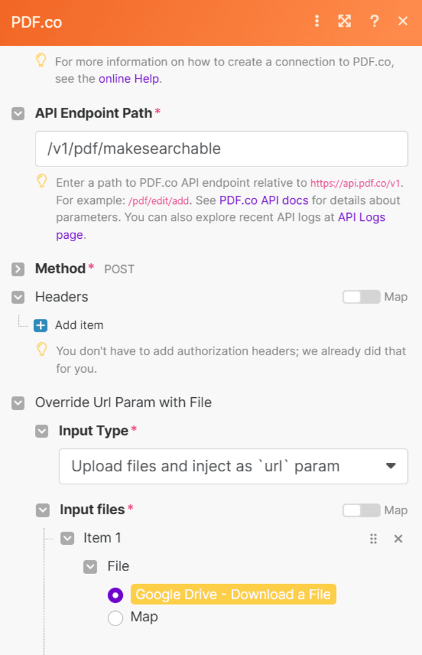Open the online Help link
422x655 pixels.
[128, 78]
